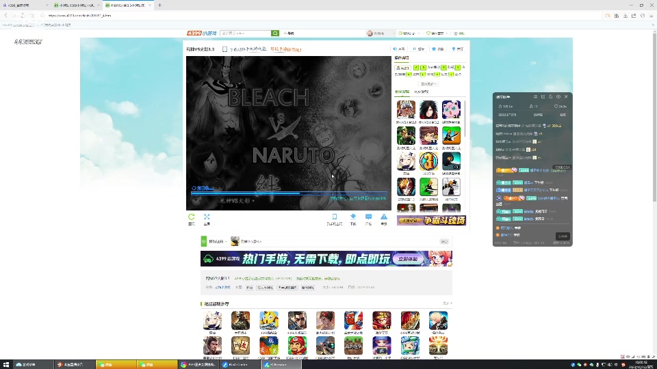657x369 pixels.
Task: Open the yellow fish game in recommended row
Action: 268,320
